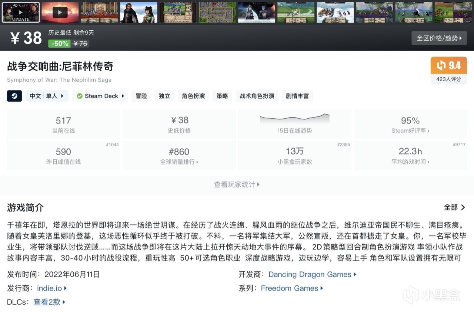Open developer Dancing Dragon Games link

click(312, 274)
